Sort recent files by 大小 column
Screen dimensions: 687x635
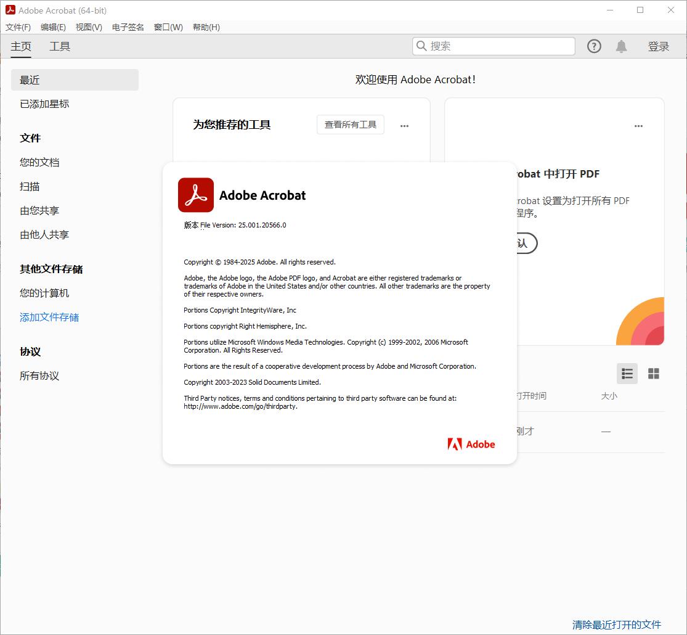609,396
